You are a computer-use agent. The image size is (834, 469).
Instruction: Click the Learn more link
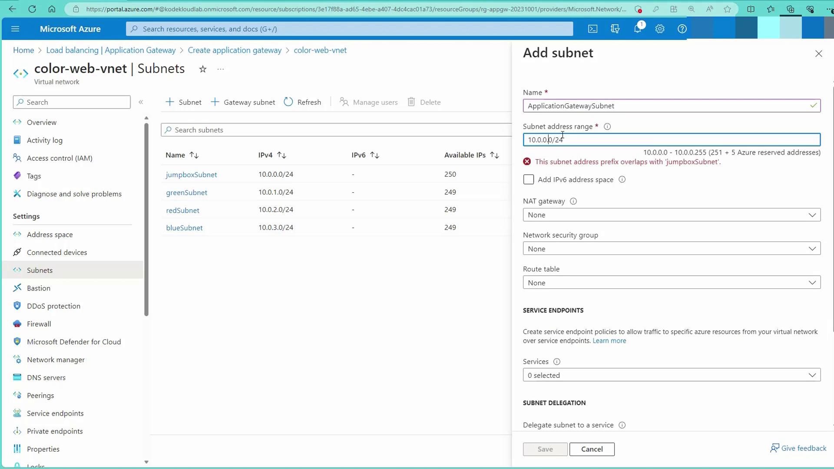click(609, 341)
